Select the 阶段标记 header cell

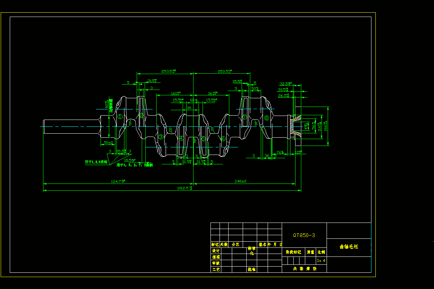pyautogui.click(x=293, y=252)
